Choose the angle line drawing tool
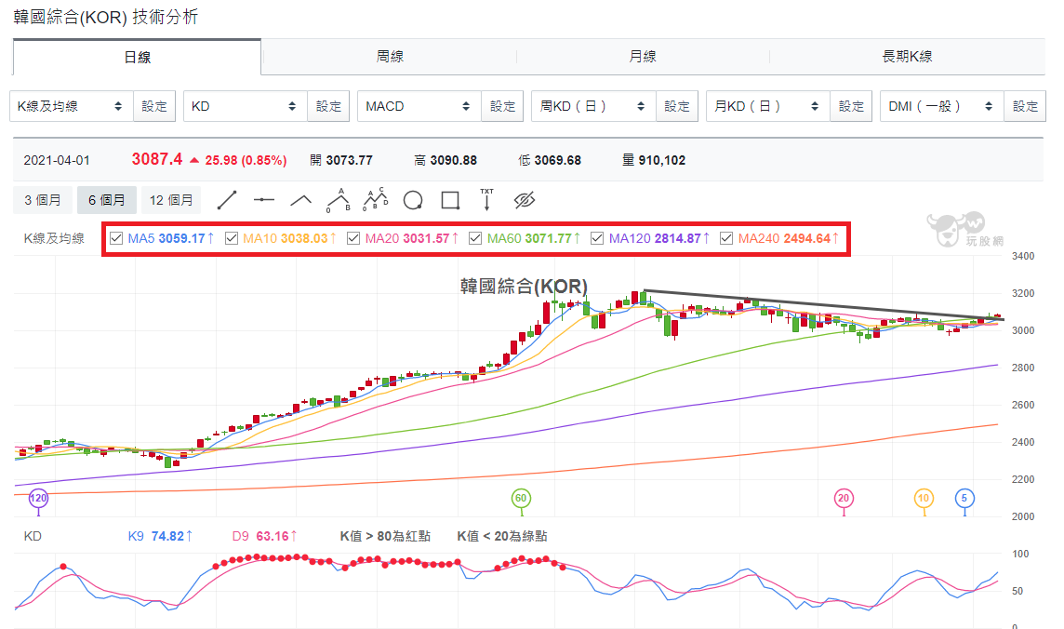The width and height of the screenshot is (1064, 629). (x=300, y=200)
